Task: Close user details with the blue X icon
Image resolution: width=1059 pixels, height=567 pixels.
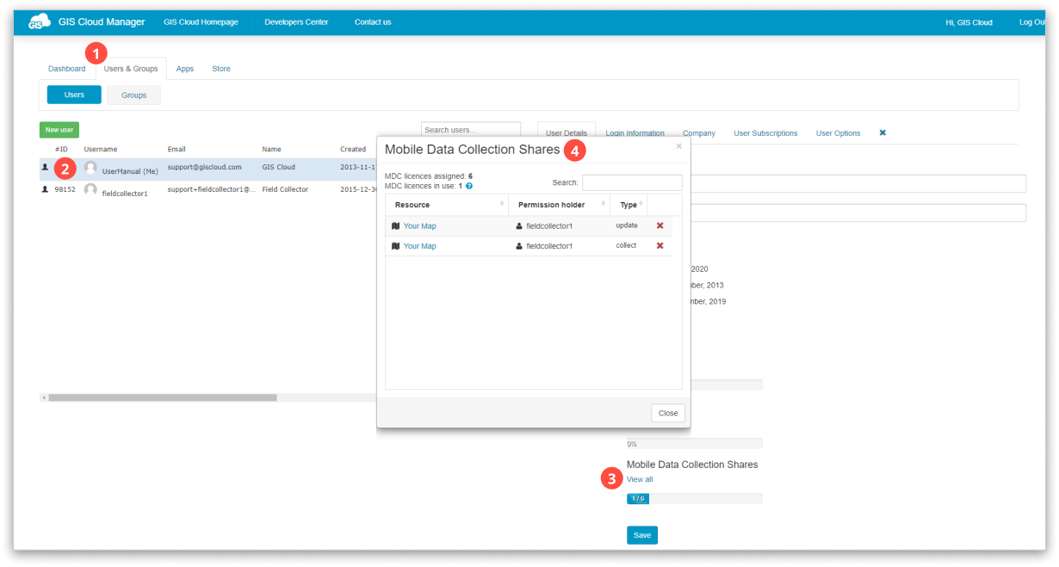Action: (x=881, y=133)
